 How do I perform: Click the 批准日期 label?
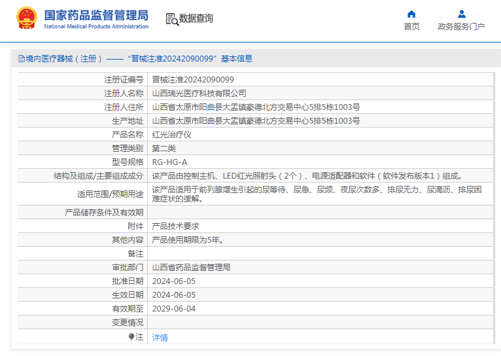tap(128, 281)
